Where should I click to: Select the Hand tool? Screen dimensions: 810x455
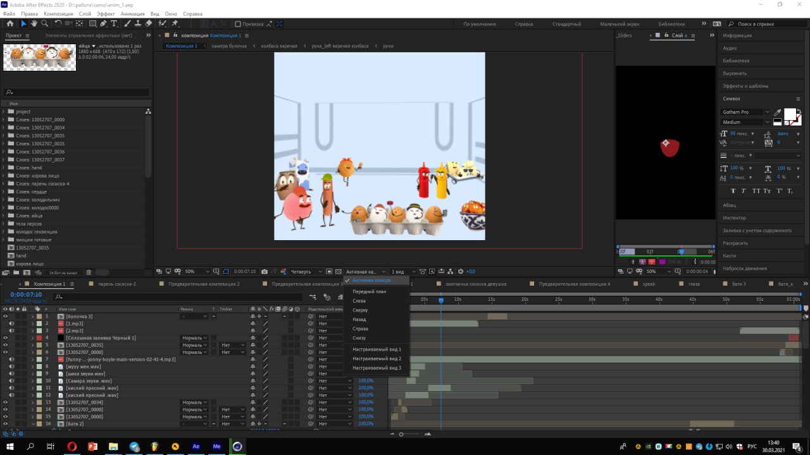pos(34,23)
